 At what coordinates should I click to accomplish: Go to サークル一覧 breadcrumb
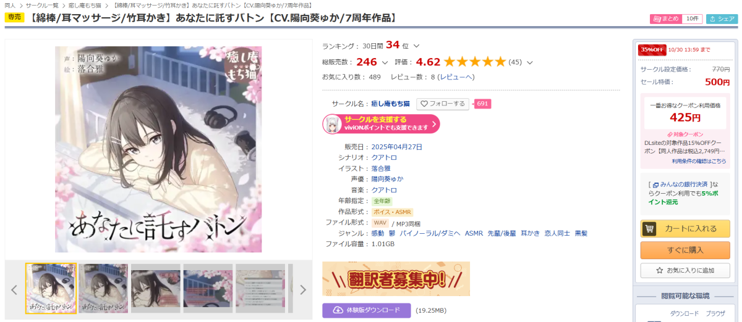click(x=42, y=5)
